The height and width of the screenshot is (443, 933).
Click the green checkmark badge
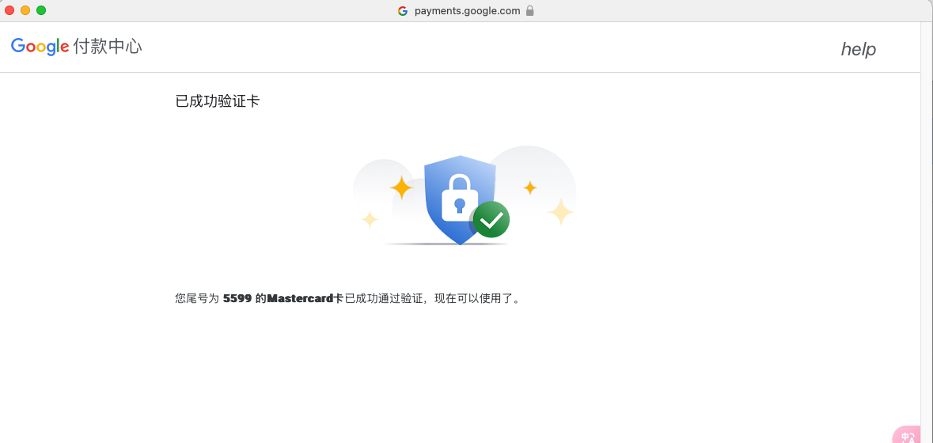(491, 220)
